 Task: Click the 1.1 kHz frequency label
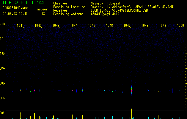(x=2, y=39)
